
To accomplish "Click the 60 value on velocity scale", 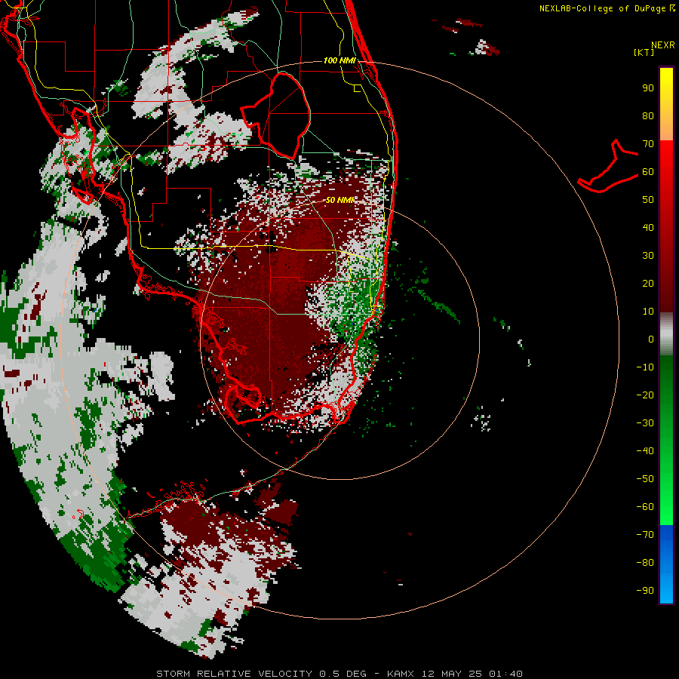I will coord(648,171).
